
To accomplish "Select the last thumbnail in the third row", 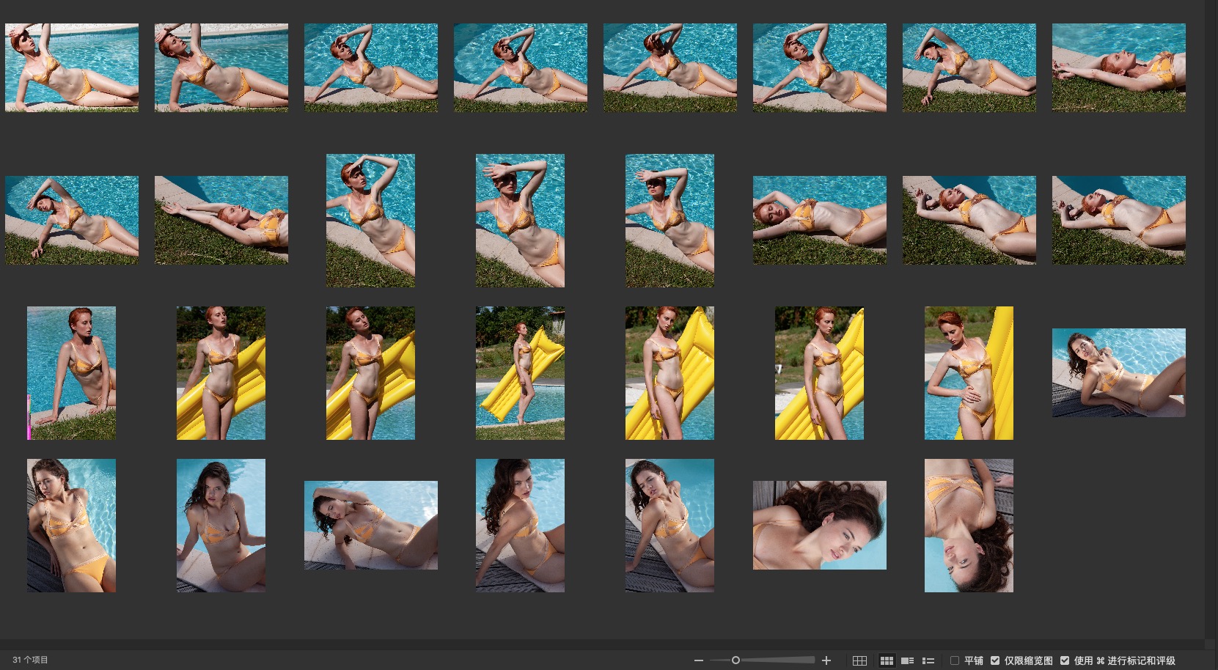I will 1118,373.
